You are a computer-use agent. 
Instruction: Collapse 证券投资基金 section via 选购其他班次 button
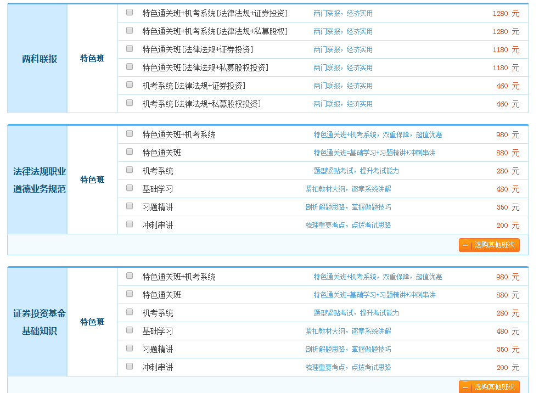pos(494,387)
